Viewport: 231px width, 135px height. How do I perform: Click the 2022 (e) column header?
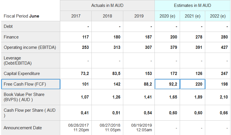(218, 16)
